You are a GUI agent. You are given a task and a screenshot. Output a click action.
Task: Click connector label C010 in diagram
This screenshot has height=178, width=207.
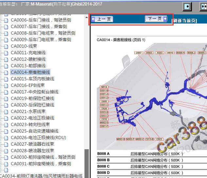click(x=104, y=119)
